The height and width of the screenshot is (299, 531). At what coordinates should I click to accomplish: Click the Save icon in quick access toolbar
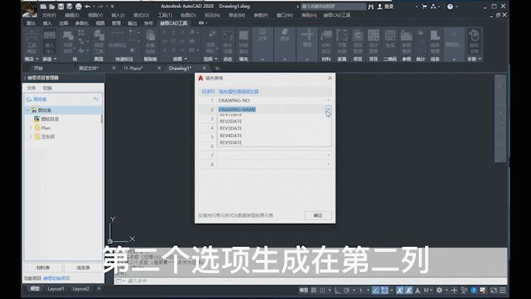point(61,7)
